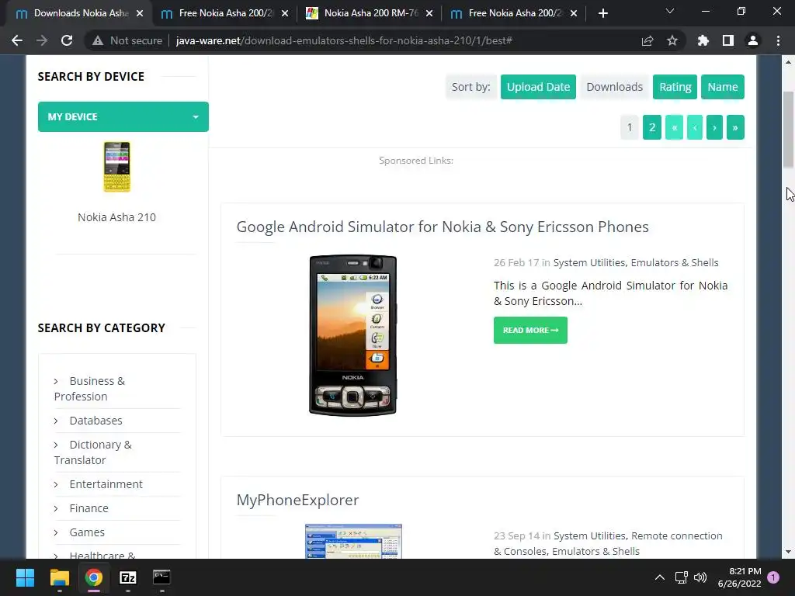Open the Games category
This screenshot has height=596, width=795.
pyautogui.click(x=87, y=532)
